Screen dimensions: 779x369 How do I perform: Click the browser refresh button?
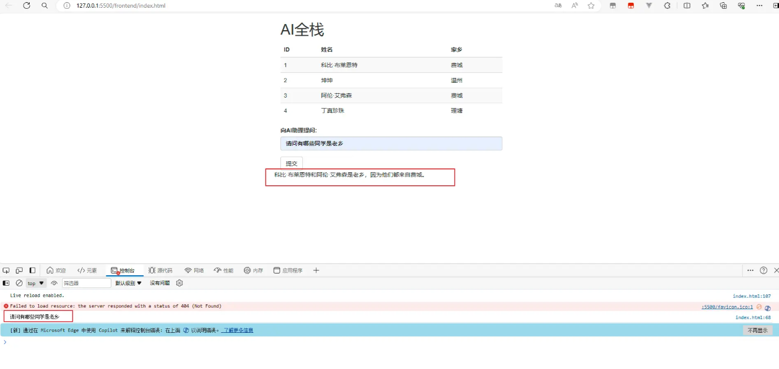pos(26,5)
